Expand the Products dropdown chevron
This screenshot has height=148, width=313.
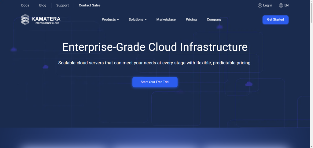click(118, 20)
